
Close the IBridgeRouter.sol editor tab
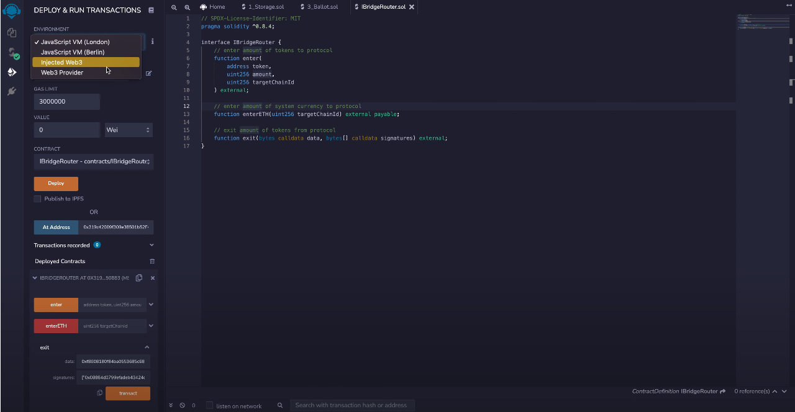[411, 7]
